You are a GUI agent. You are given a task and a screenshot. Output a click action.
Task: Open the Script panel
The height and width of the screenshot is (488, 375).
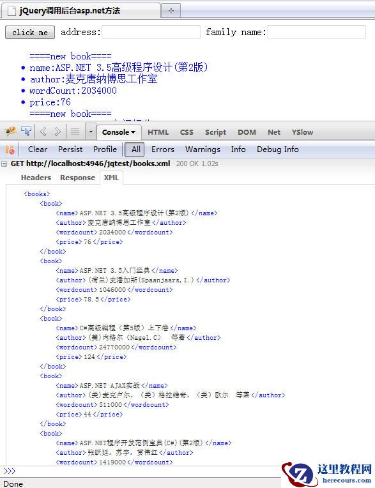215,132
